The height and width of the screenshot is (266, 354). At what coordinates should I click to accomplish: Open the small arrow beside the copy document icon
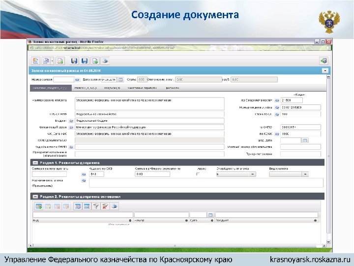[x=52, y=61]
